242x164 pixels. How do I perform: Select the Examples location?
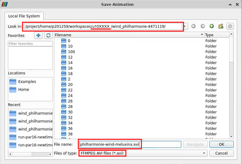(27, 82)
